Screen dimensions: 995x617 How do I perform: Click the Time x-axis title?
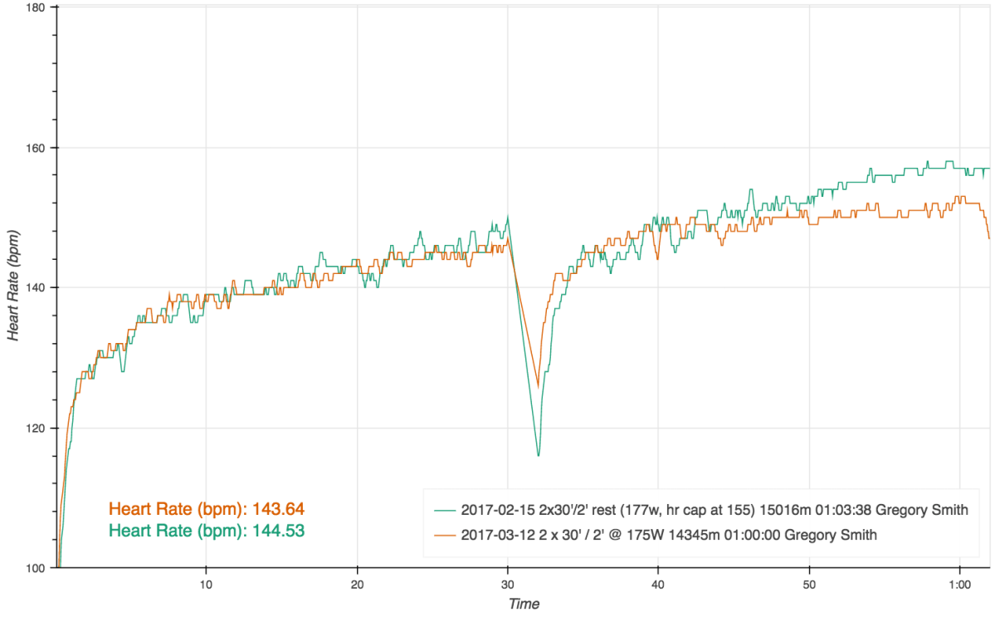524,604
